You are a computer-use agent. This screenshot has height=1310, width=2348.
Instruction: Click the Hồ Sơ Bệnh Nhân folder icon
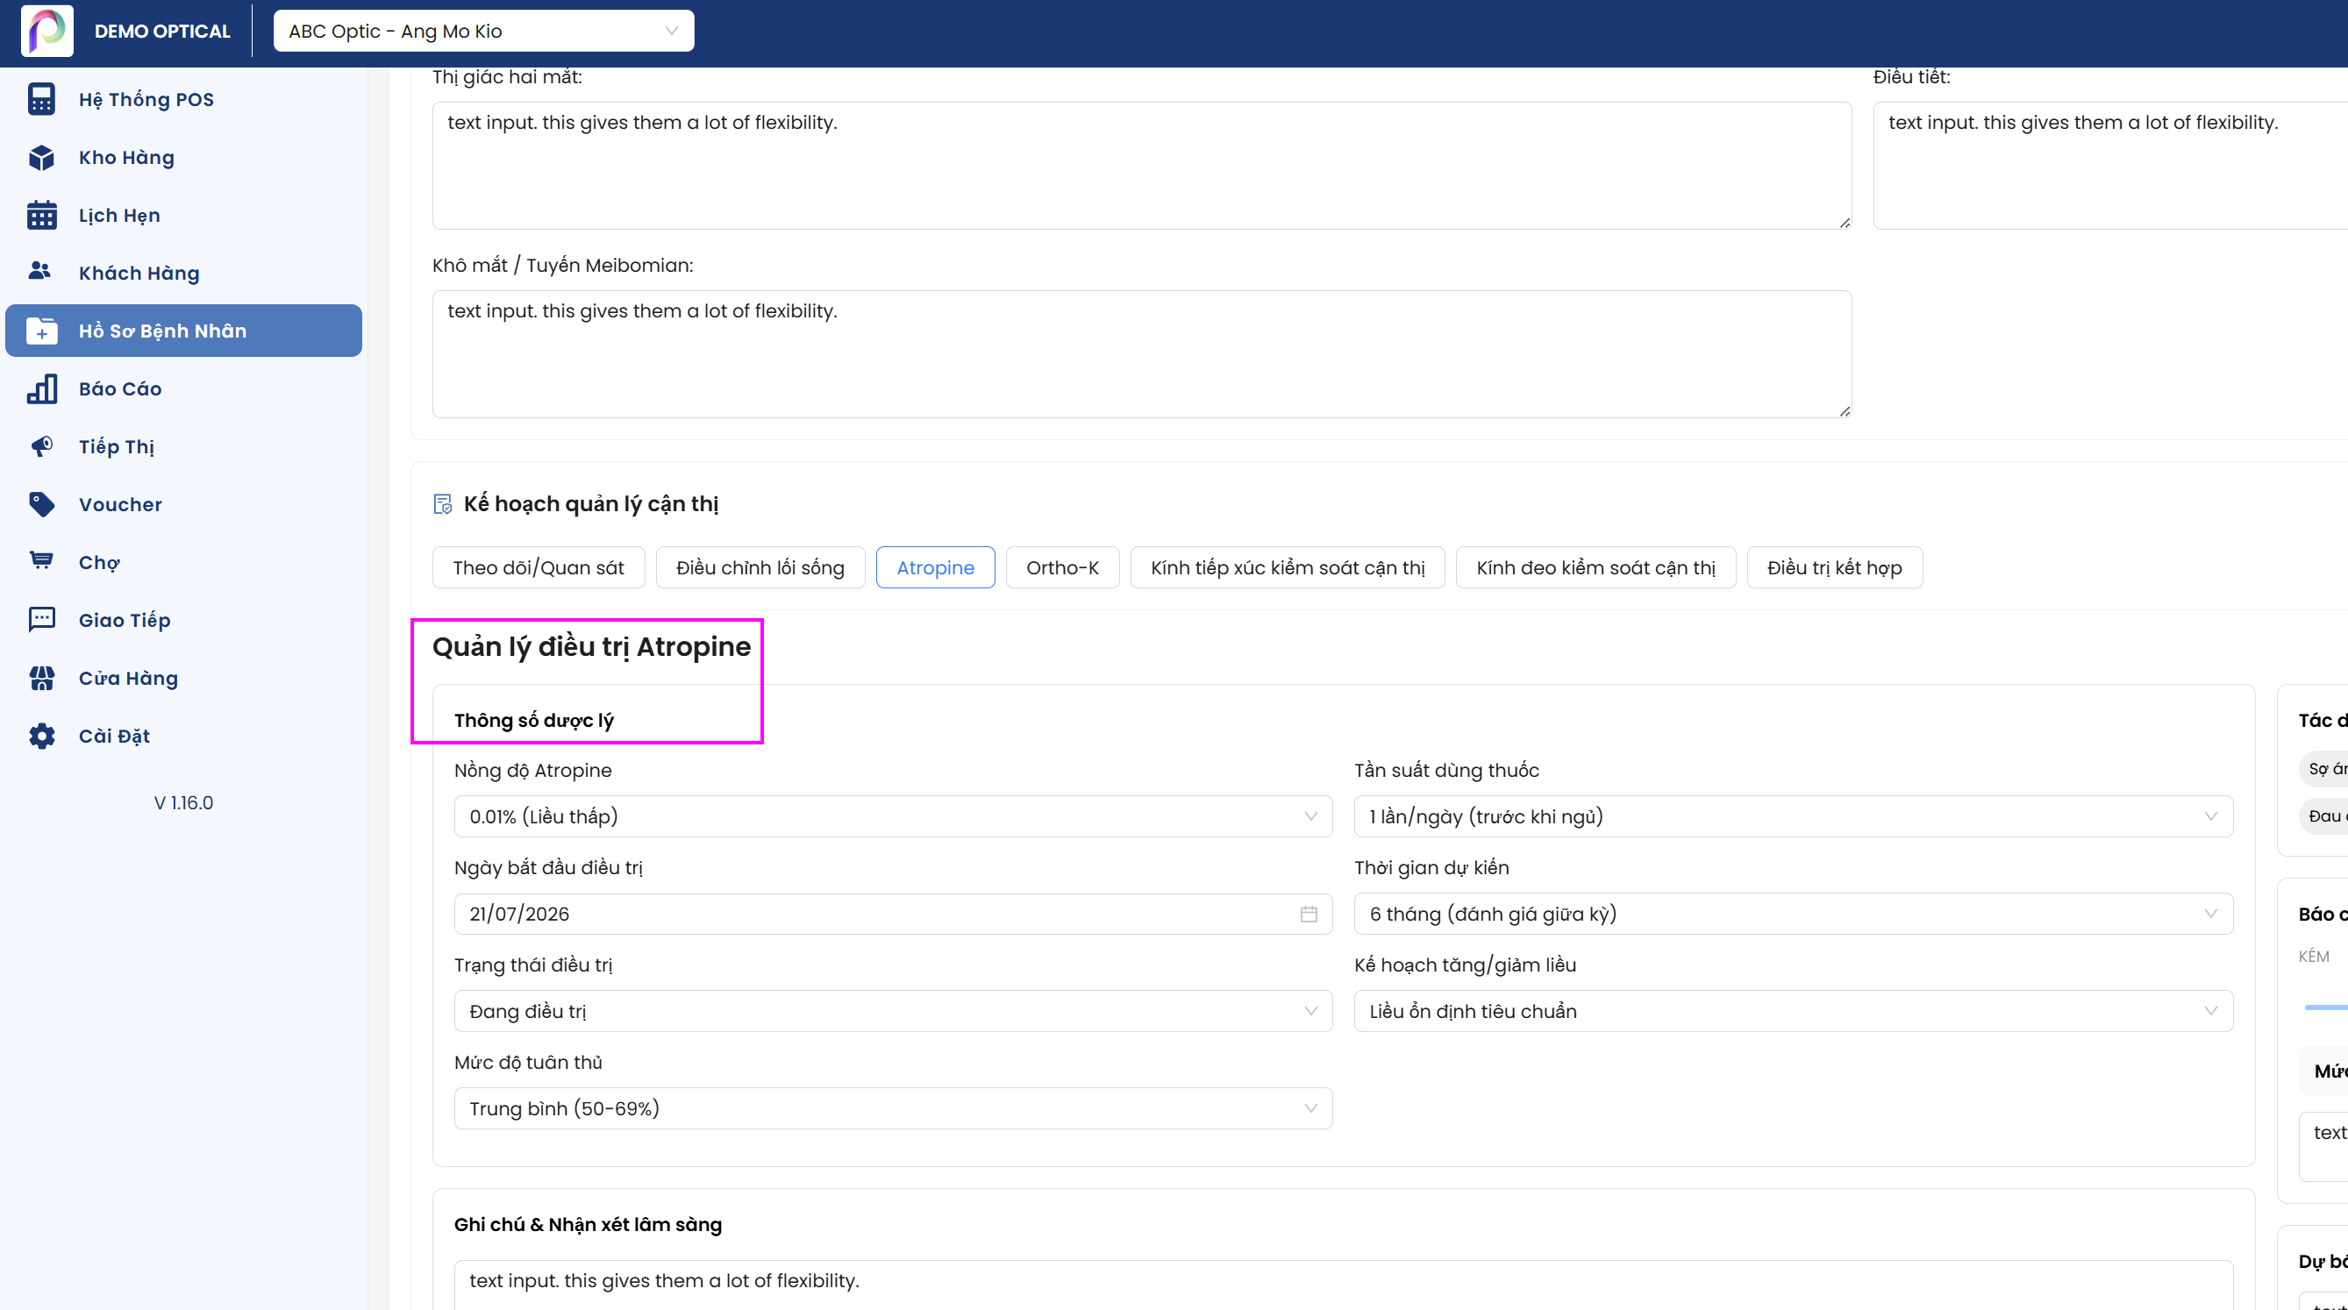point(41,331)
